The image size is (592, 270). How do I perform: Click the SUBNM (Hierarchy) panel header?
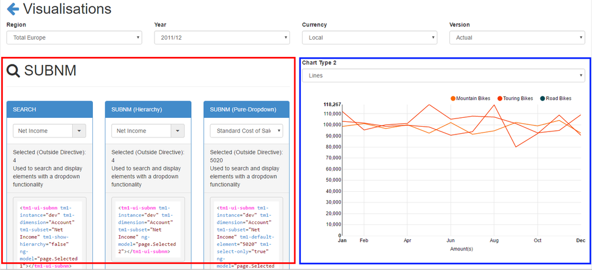(148, 110)
